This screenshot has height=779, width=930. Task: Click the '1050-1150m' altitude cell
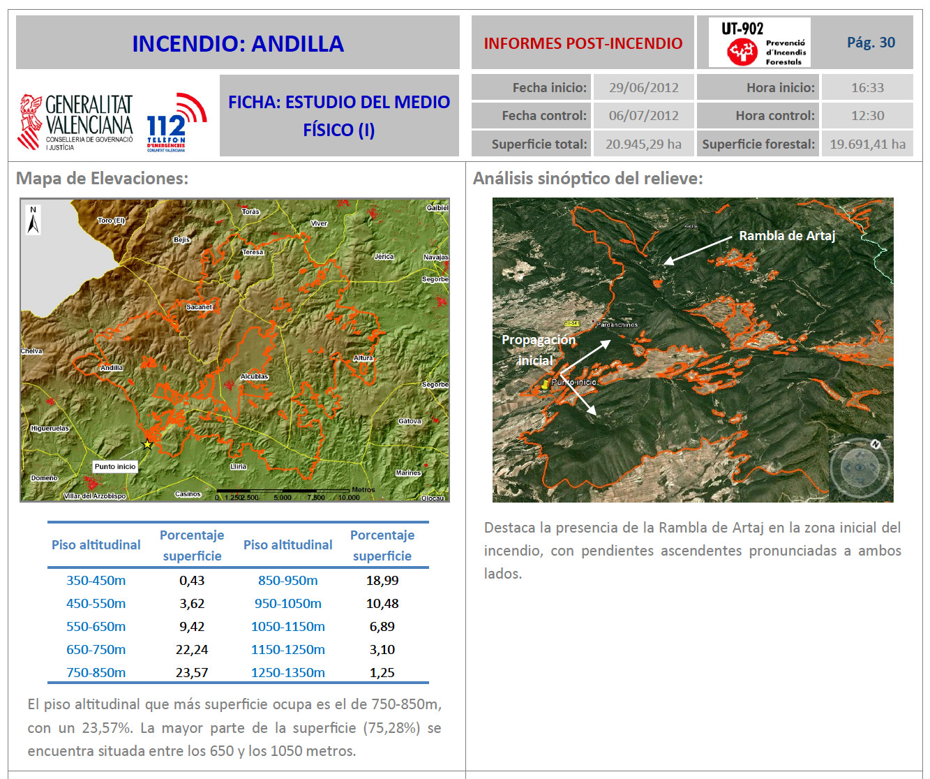[x=288, y=626]
